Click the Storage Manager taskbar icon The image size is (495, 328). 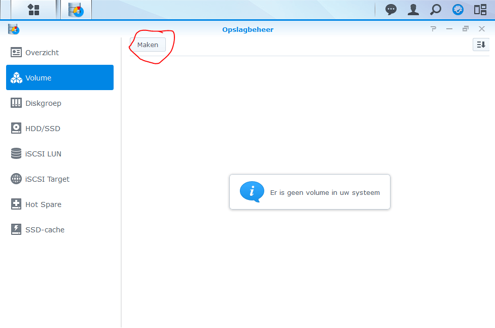[76, 9]
